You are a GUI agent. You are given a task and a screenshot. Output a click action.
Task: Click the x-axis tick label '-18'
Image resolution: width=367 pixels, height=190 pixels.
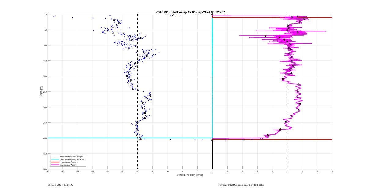(78, 172)
